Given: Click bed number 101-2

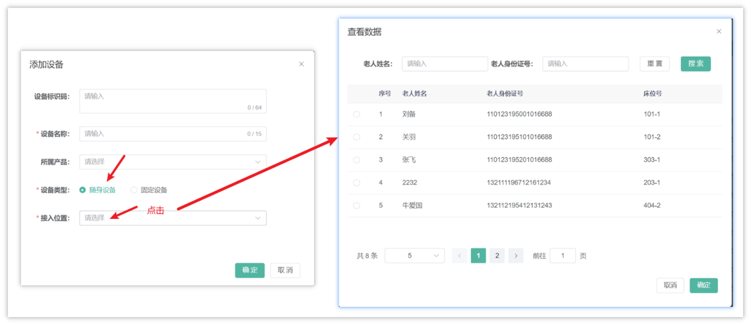Looking at the screenshot, I should click(x=652, y=137).
